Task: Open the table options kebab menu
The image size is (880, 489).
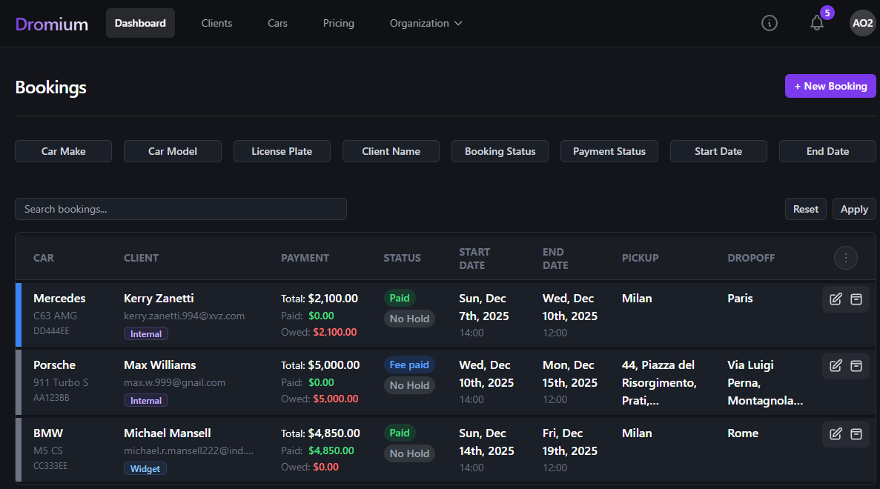Action: click(846, 258)
